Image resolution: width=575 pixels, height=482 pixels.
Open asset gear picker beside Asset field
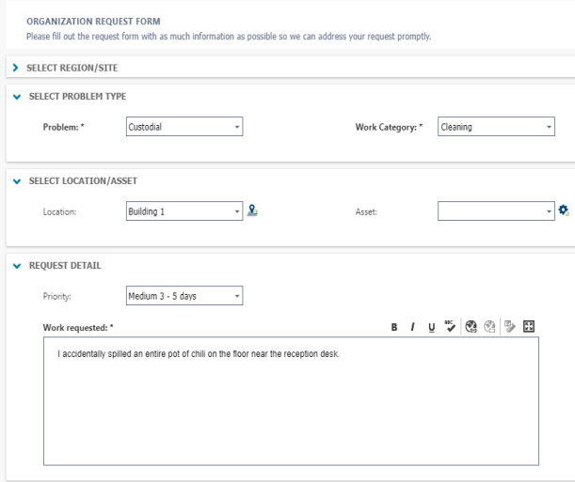pyautogui.click(x=564, y=210)
